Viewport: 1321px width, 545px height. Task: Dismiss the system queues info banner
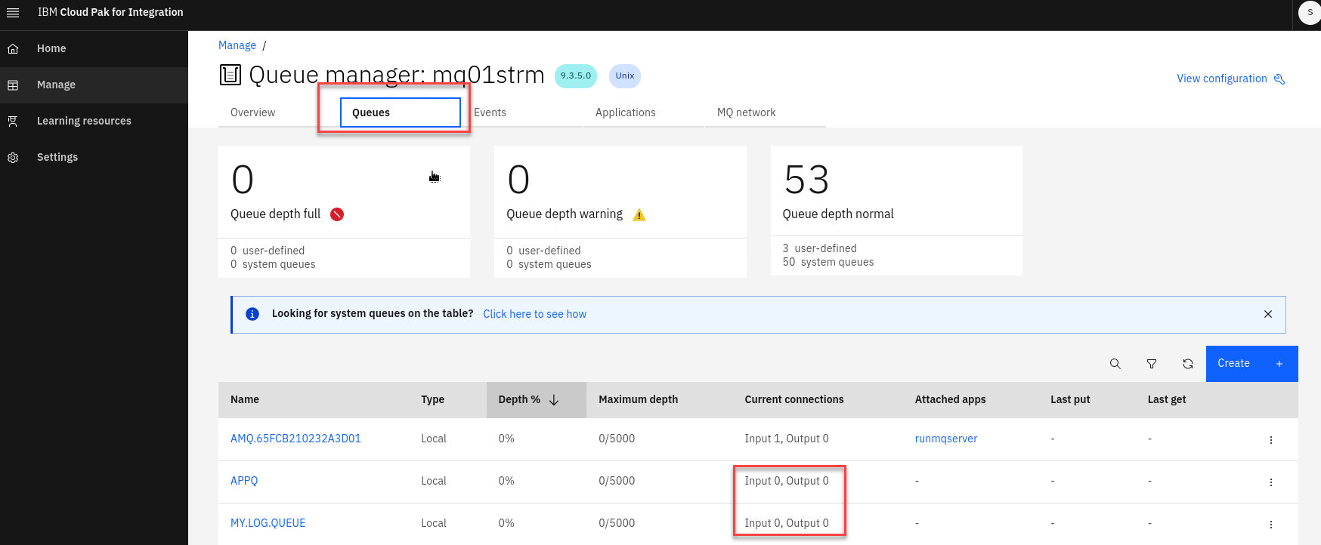pos(1267,314)
